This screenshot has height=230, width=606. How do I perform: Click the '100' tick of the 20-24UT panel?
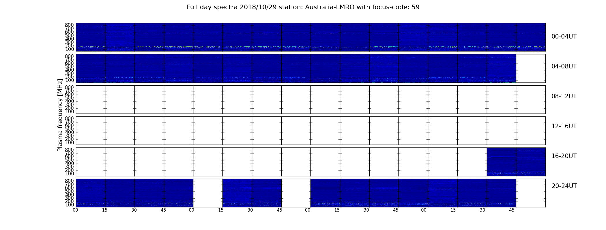[x=69, y=205]
